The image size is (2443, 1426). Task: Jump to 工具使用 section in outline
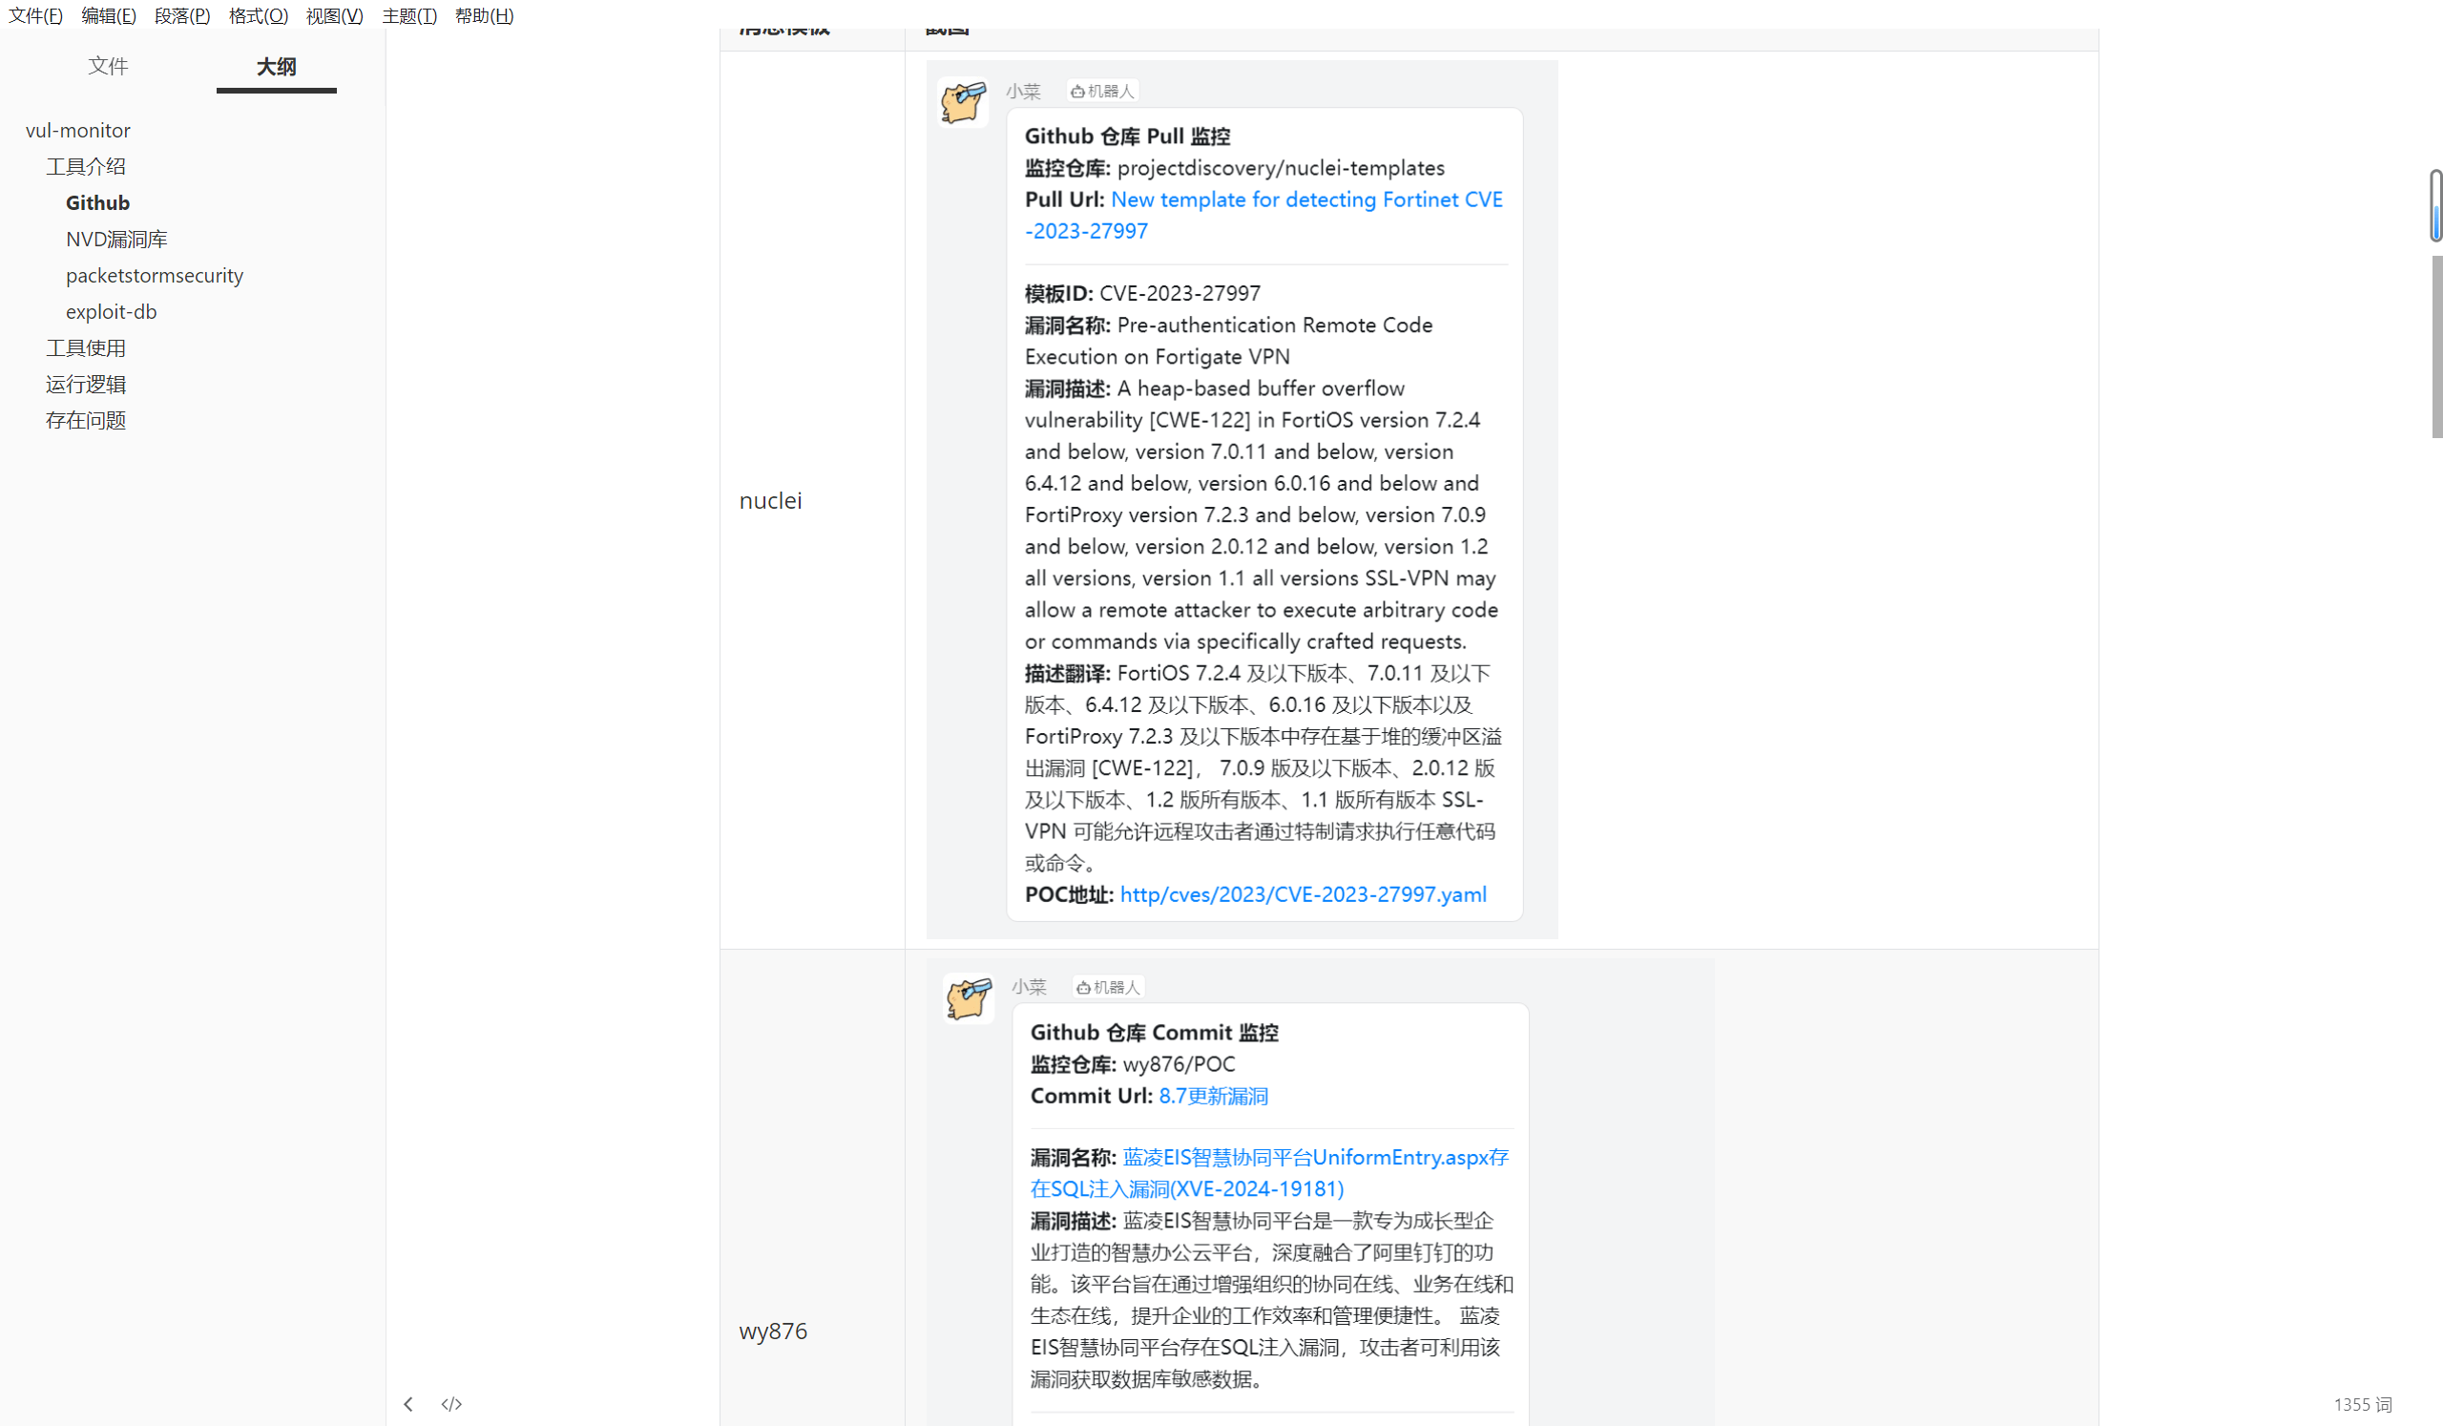point(86,347)
